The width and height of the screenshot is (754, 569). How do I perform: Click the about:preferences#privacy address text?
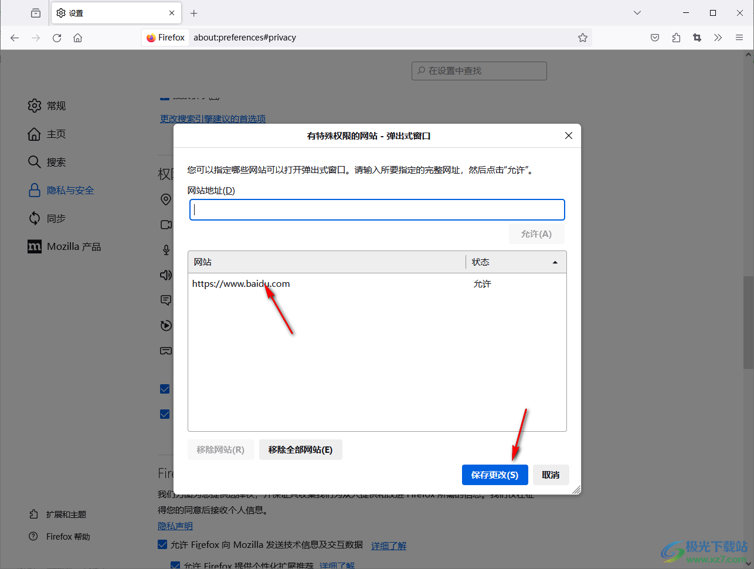point(244,38)
